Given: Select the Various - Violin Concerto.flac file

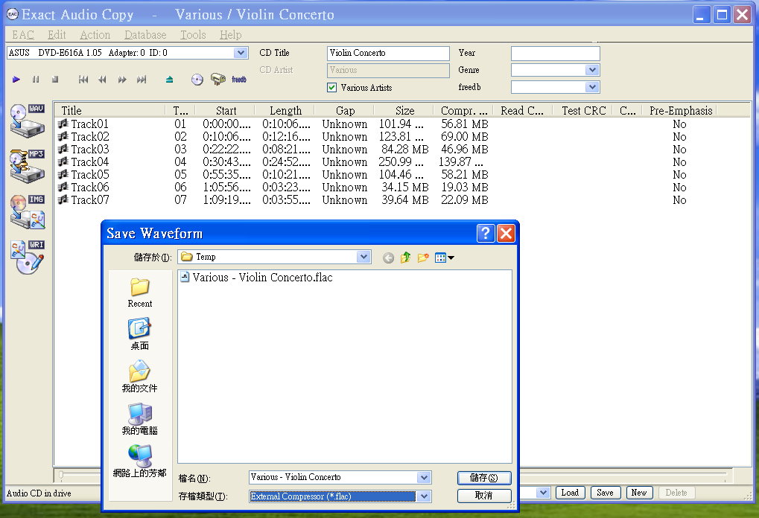Looking at the screenshot, I should pyautogui.click(x=256, y=278).
